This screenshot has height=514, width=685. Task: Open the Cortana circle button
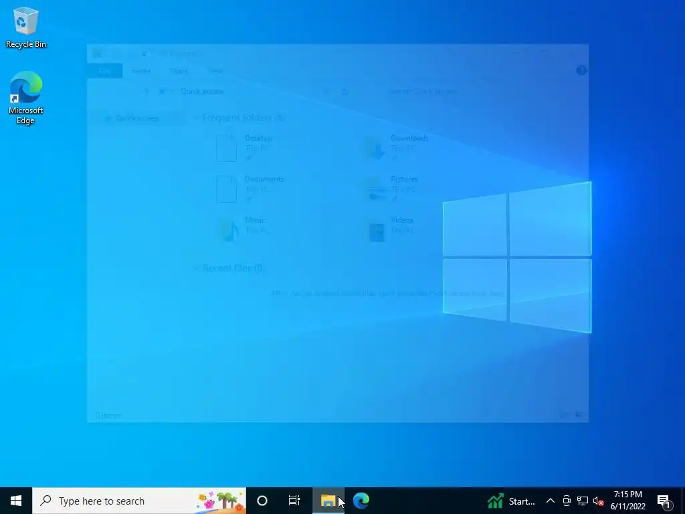click(262, 501)
